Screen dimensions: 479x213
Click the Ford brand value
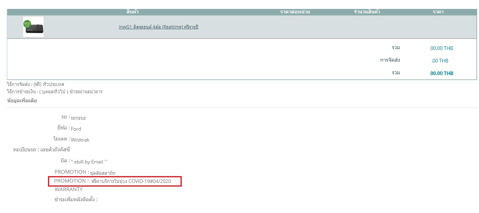tap(76, 129)
